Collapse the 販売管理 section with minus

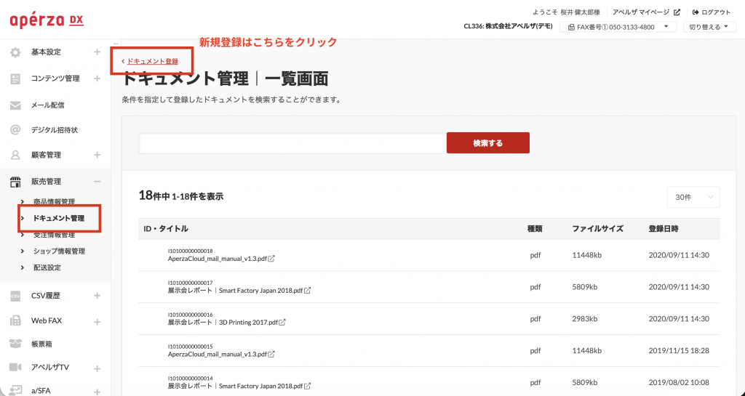[x=97, y=182]
